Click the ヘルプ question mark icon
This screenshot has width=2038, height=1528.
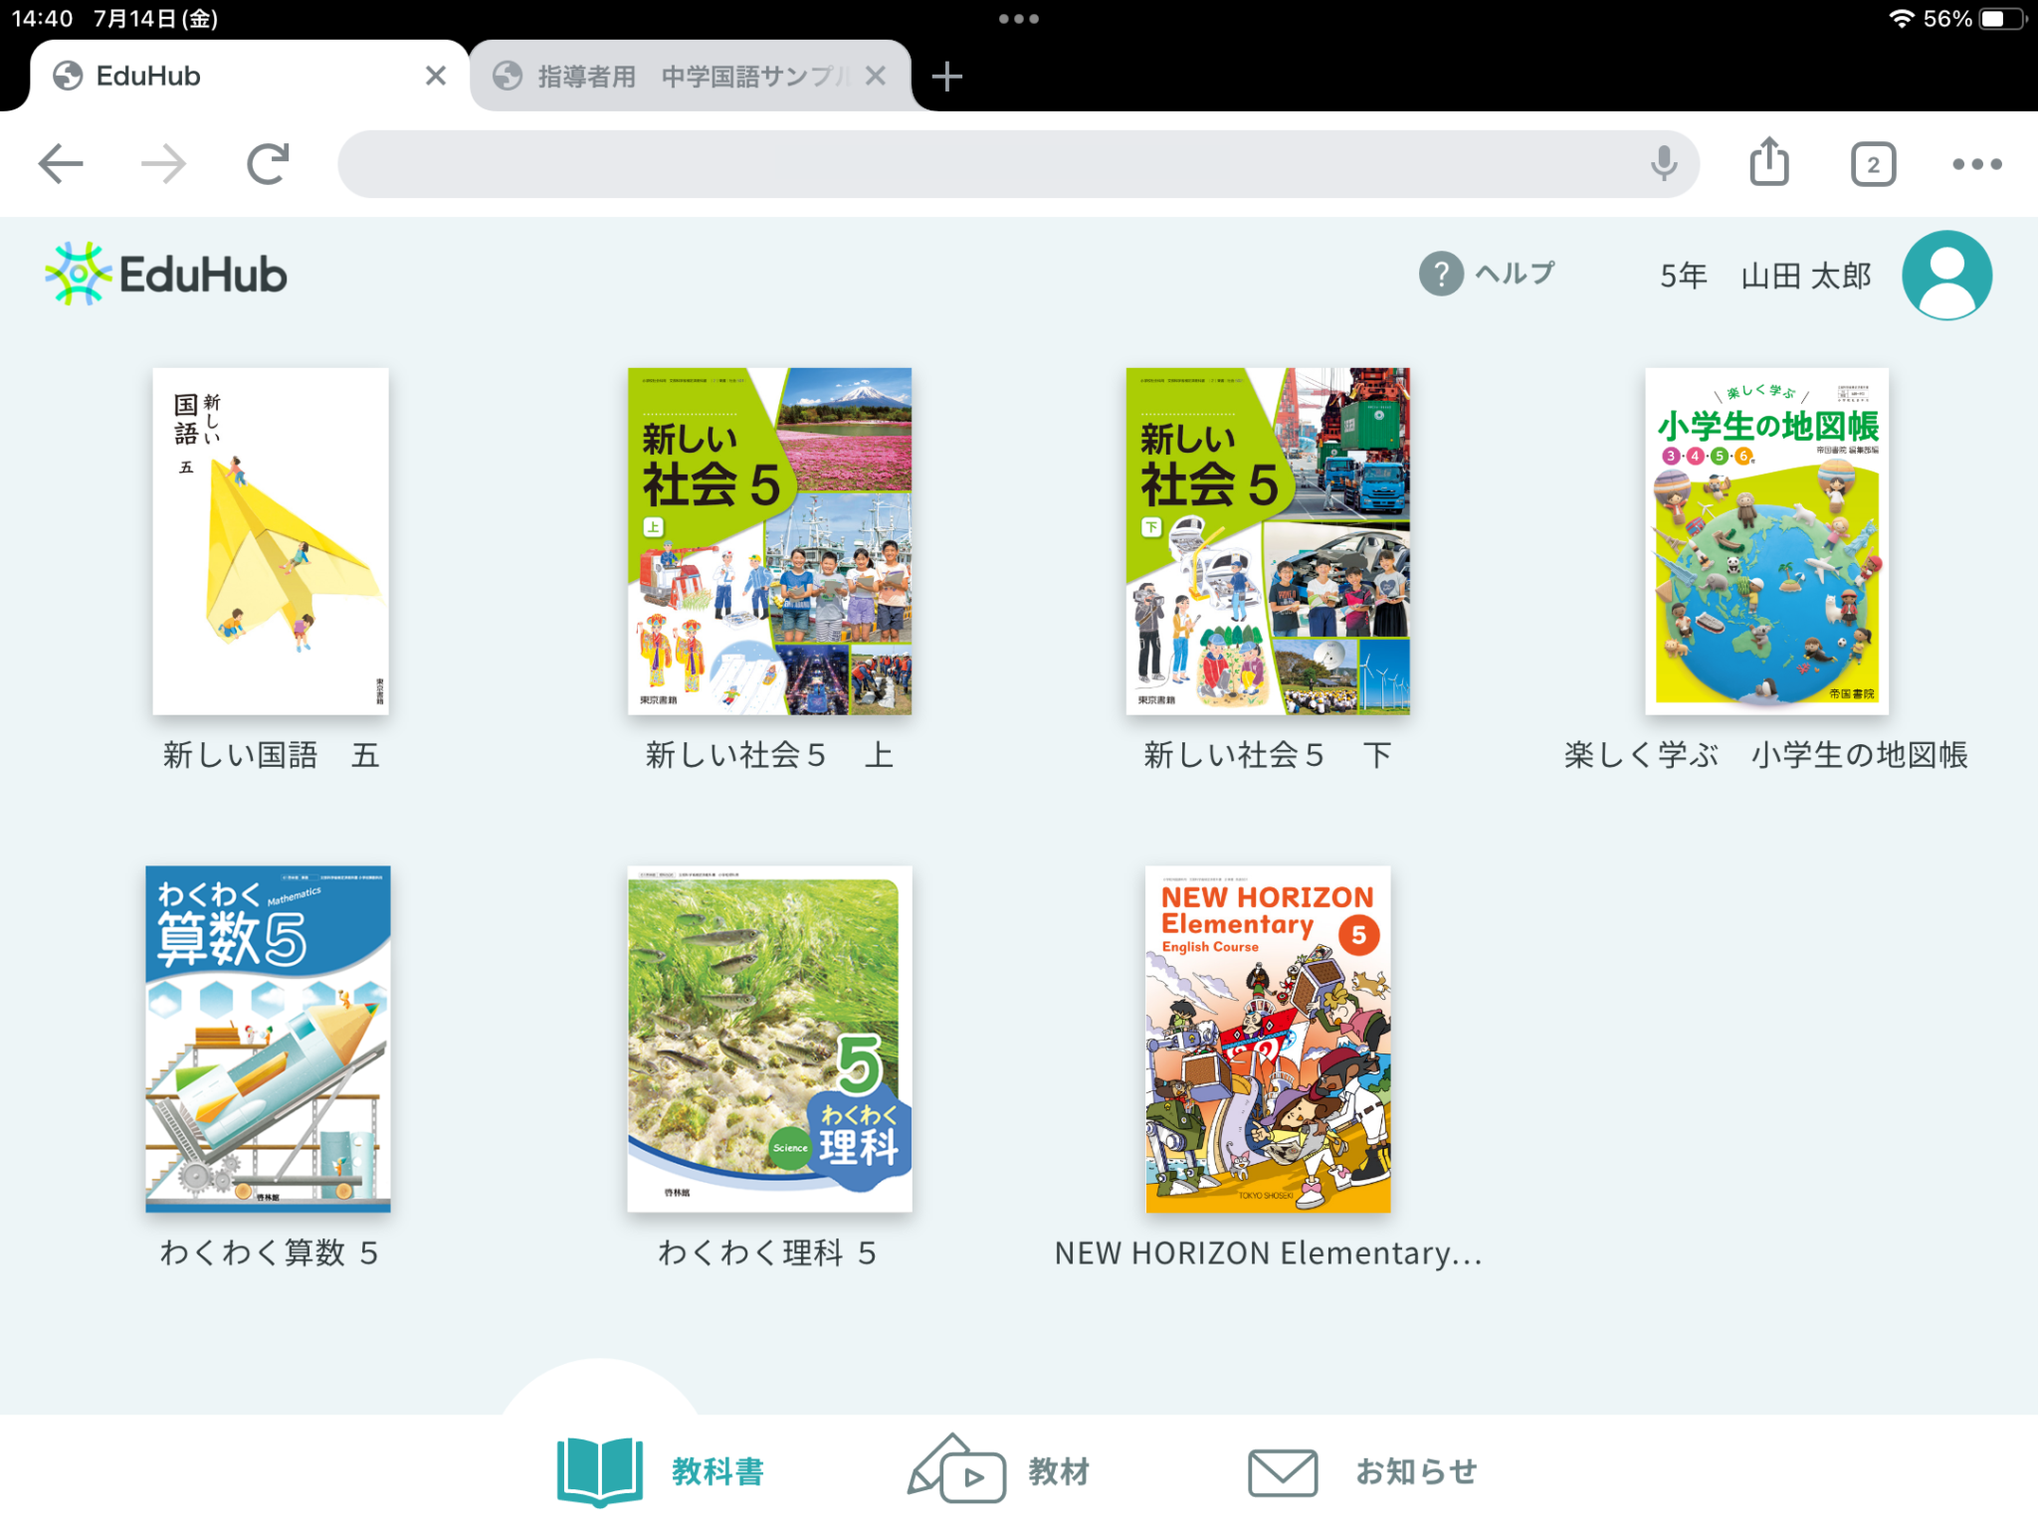pyautogui.click(x=1441, y=274)
